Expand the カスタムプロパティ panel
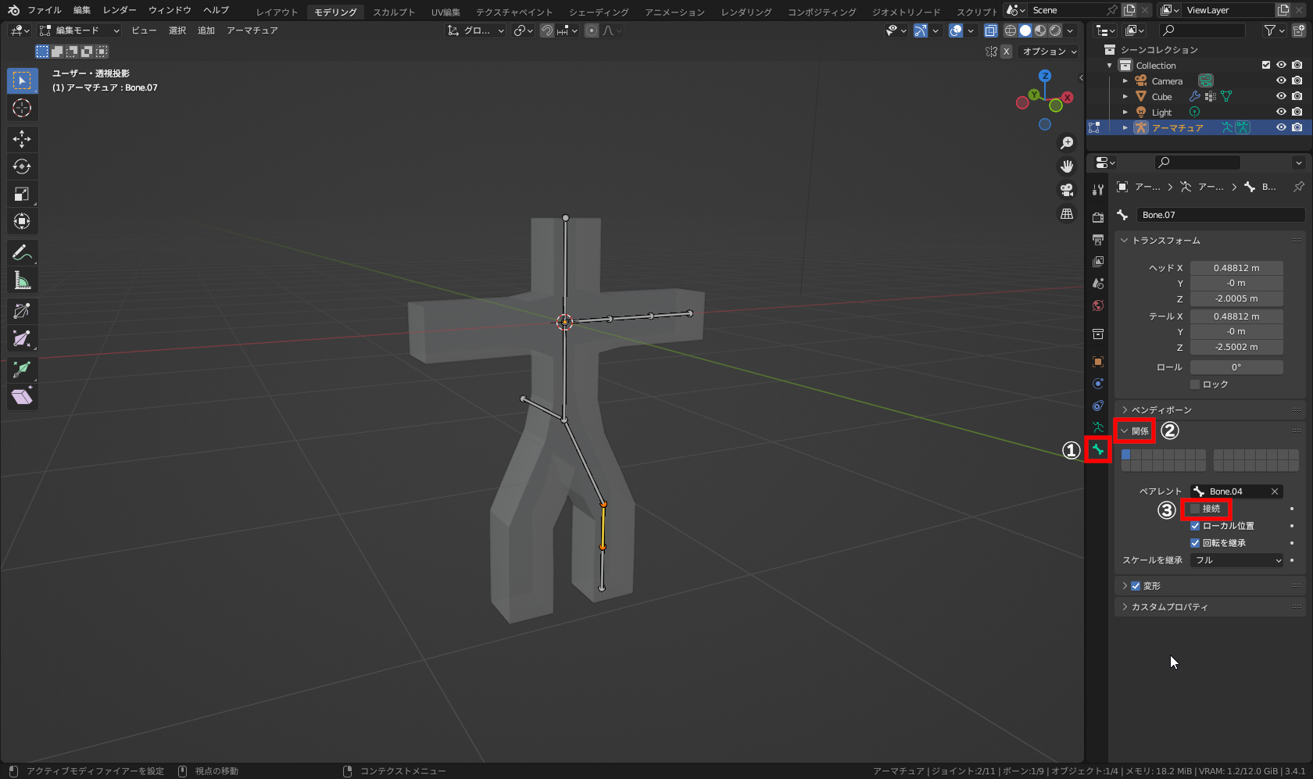1313x779 pixels. click(1165, 607)
